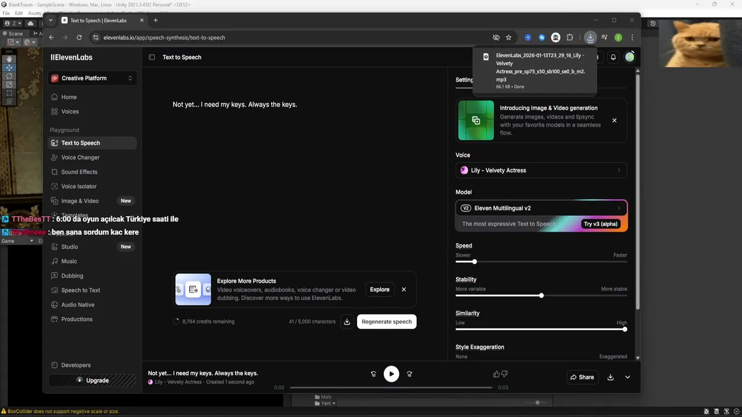Viewport: 742px width, 417px height.
Task: Close Explore More Products card
Action: [404, 290]
